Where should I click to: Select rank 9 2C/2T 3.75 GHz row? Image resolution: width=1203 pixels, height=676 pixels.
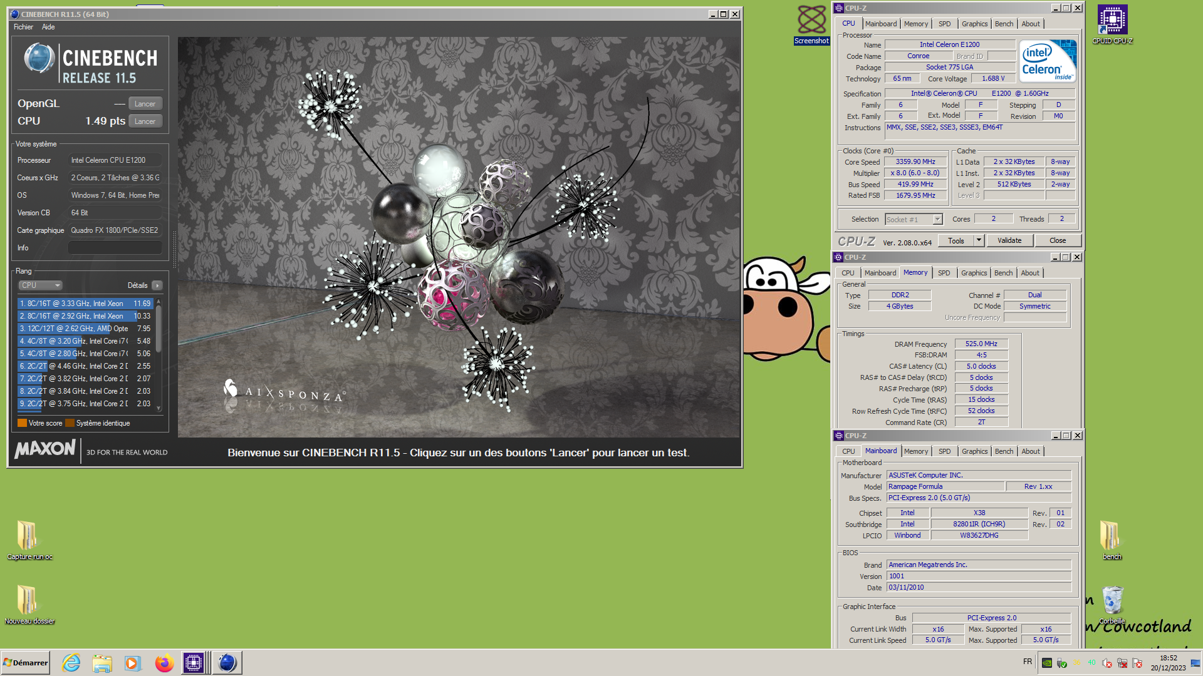click(x=85, y=404)
